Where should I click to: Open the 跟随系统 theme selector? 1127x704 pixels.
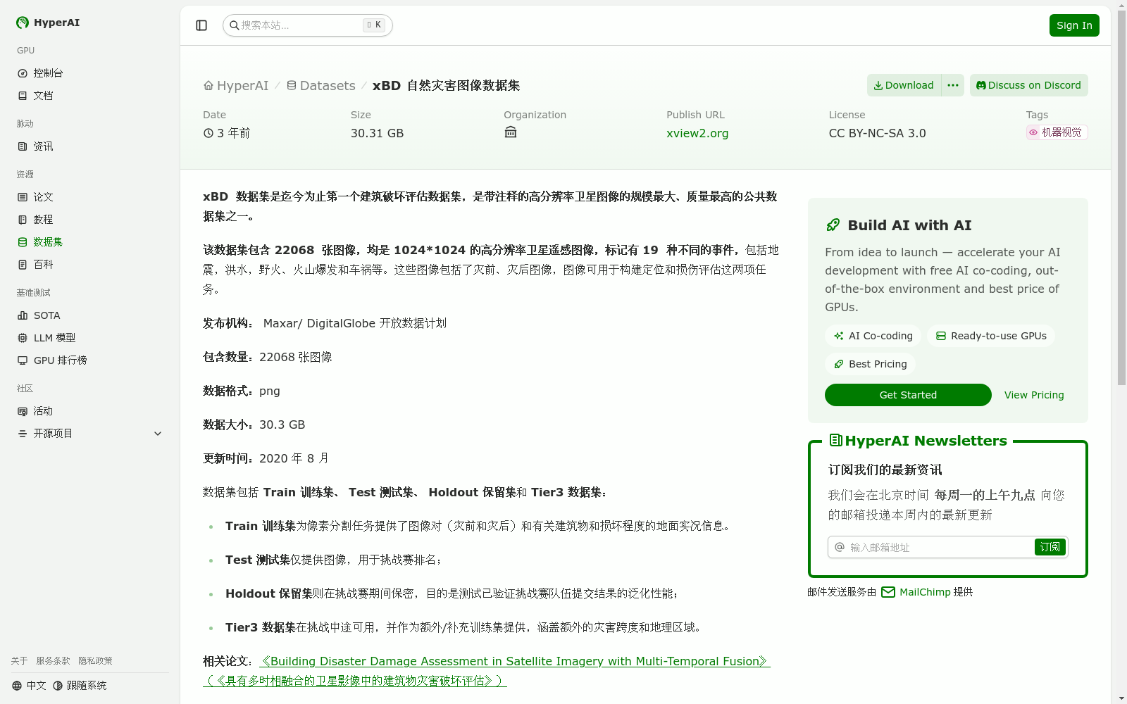coord(80,686)
